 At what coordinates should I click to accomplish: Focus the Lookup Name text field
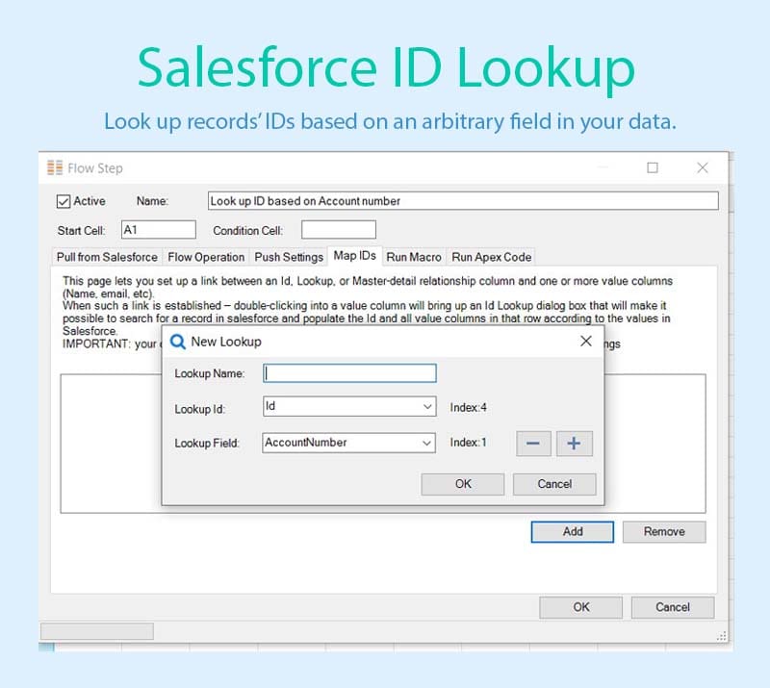(349, 373)
